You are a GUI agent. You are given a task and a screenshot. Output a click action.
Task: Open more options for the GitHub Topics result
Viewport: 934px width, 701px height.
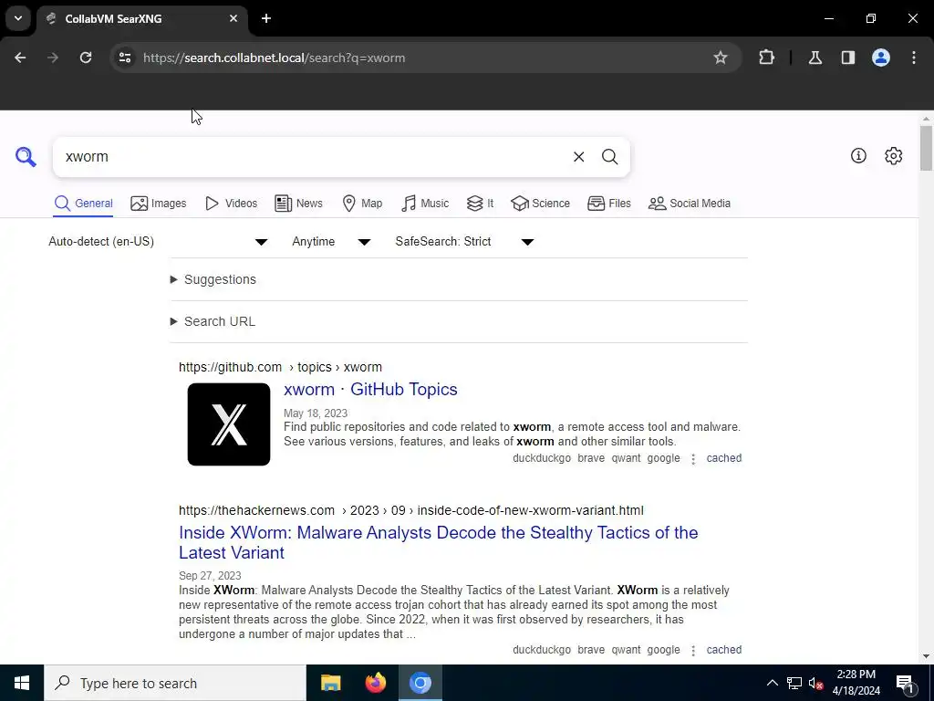pos(693,459)
